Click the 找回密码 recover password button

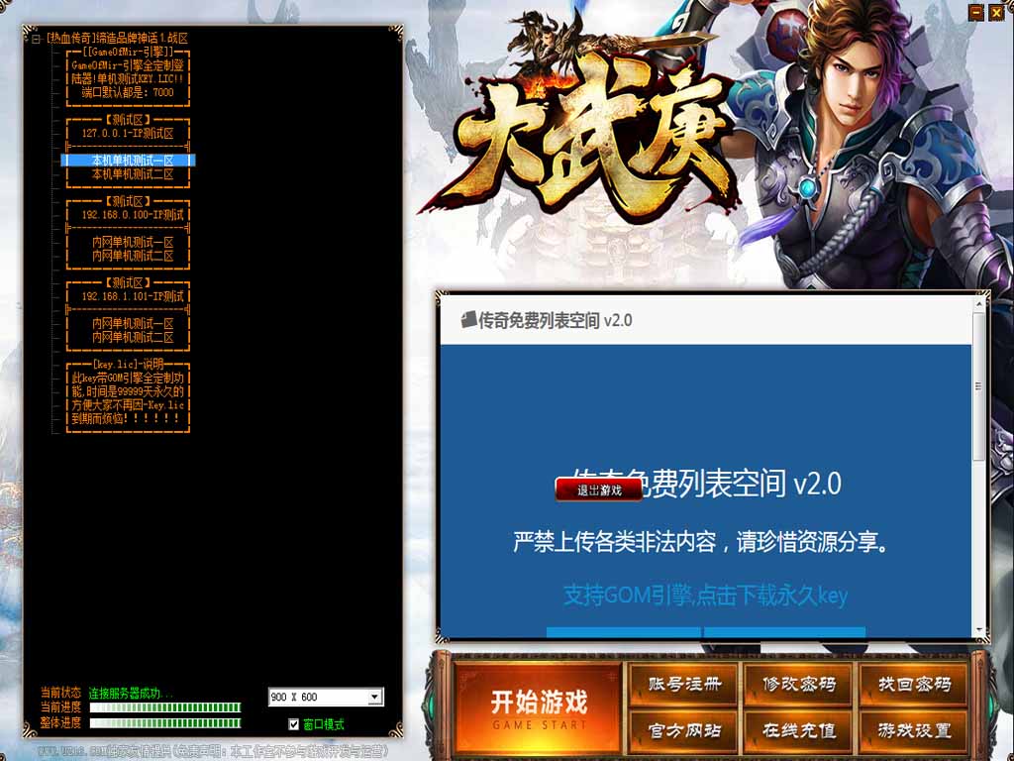[914, 685]
